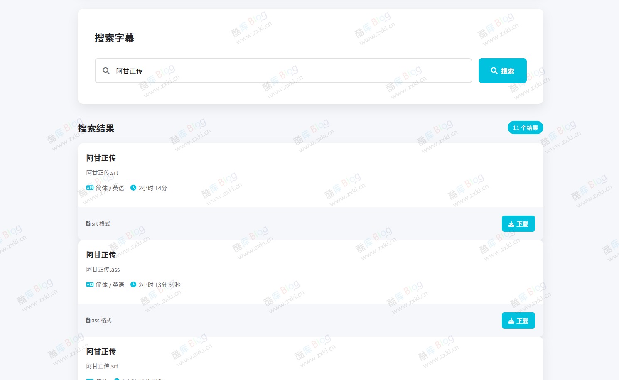Click the 搜索字幕 heading
Image resolution: width=619 pixels, height=380 pixels.
coord(114,38)
